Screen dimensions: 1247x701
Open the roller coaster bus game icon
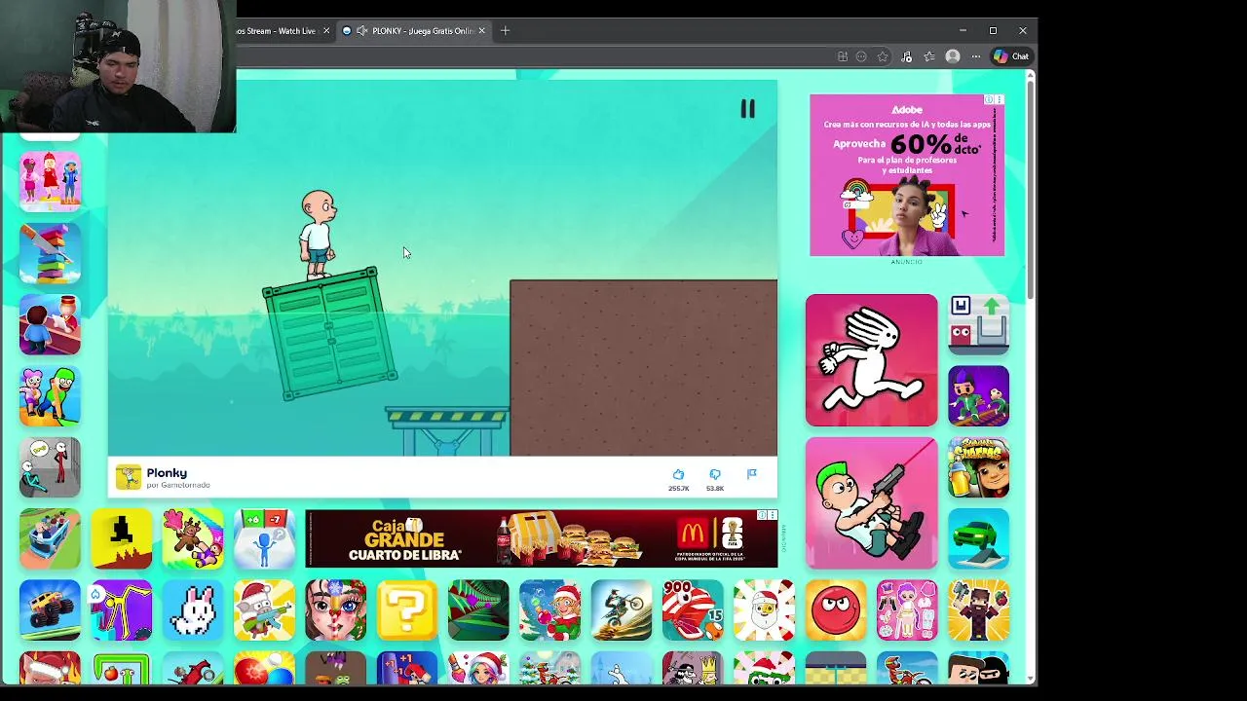[50, 538]
